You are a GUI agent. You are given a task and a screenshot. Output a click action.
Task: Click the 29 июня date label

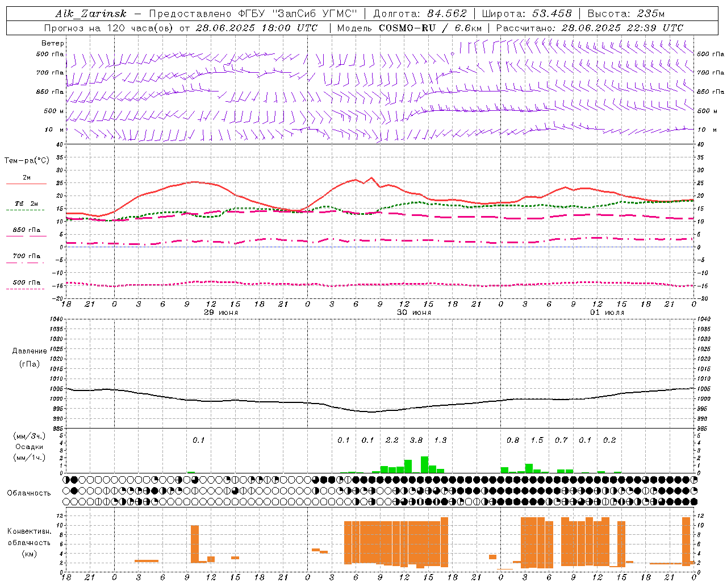click(221, 313)
